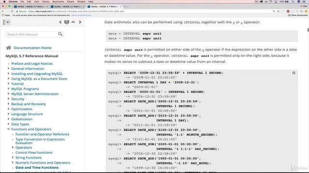
Task: Expand the MySQL Server Administration section
Action: tap(8, 94)
